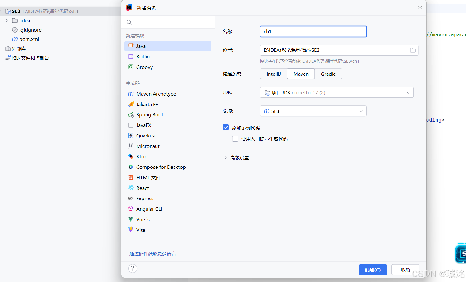The height and width of the screenshot is (282, 466).
Task: Open help with question mark icon
Action: (133, 268)
